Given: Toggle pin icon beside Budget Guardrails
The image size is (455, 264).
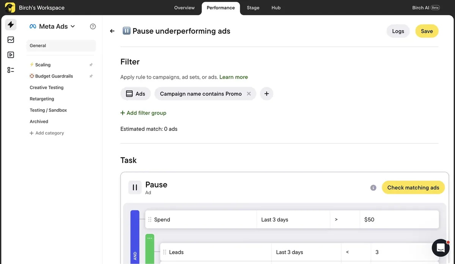Looking at the screenshot, I should (x=91, y=76).
